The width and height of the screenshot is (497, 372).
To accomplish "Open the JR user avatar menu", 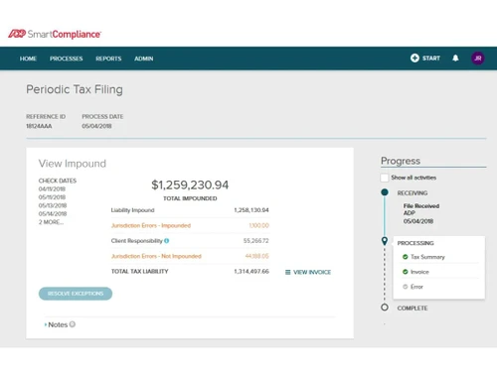I will tap(478, 59).
